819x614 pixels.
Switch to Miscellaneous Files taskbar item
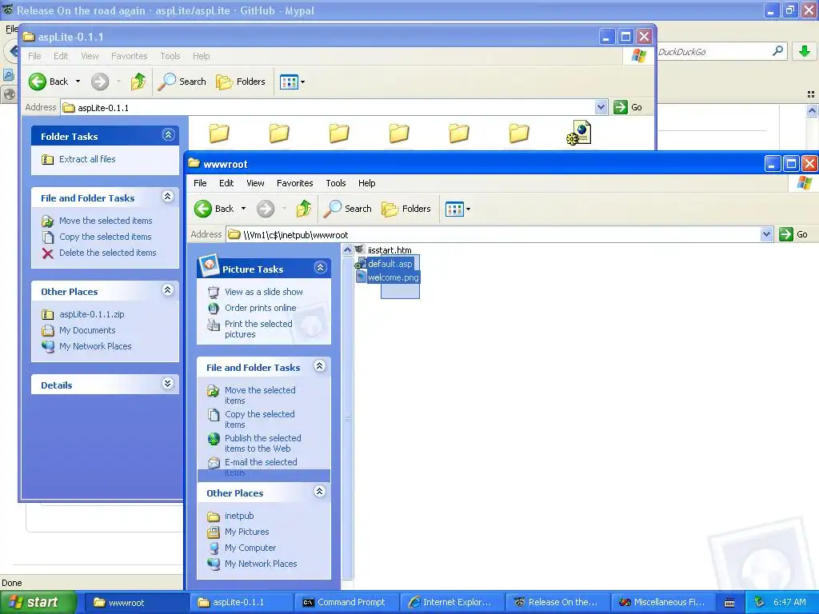[x=661, y=603]
